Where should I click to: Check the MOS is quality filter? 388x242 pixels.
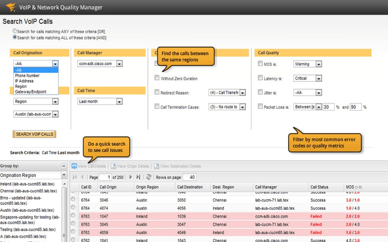(260, 64)
